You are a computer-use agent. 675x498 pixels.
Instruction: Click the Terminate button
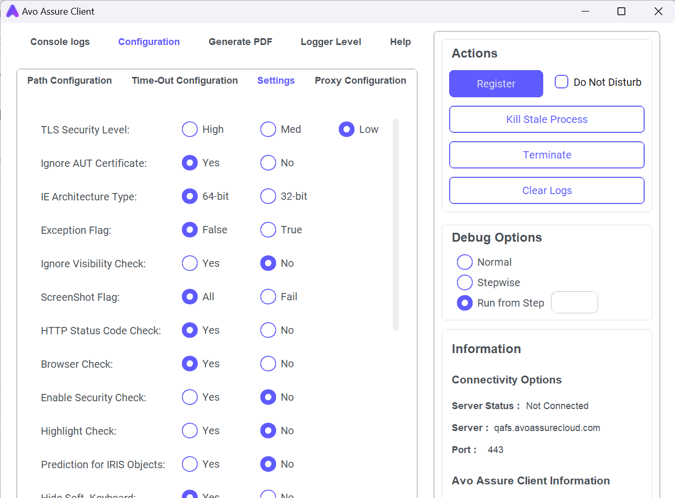pos(546,155)
